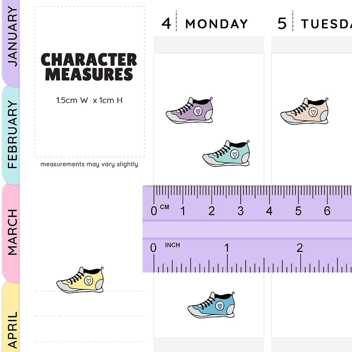Click the heart on the teal sneaker

(x=235, y=154)
